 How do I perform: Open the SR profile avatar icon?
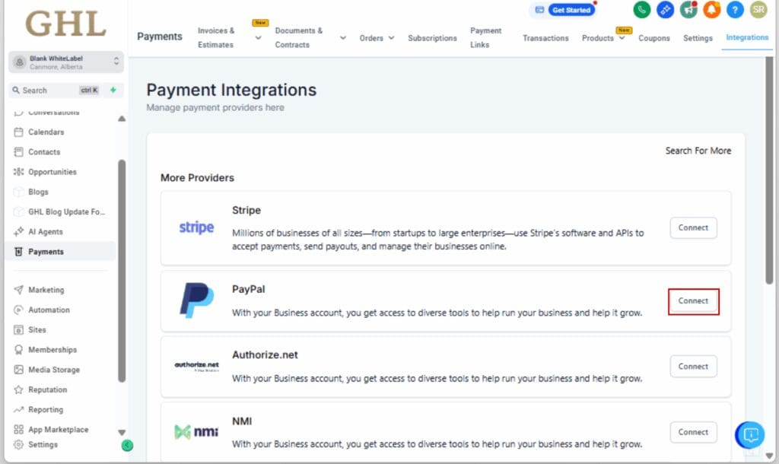758,11
